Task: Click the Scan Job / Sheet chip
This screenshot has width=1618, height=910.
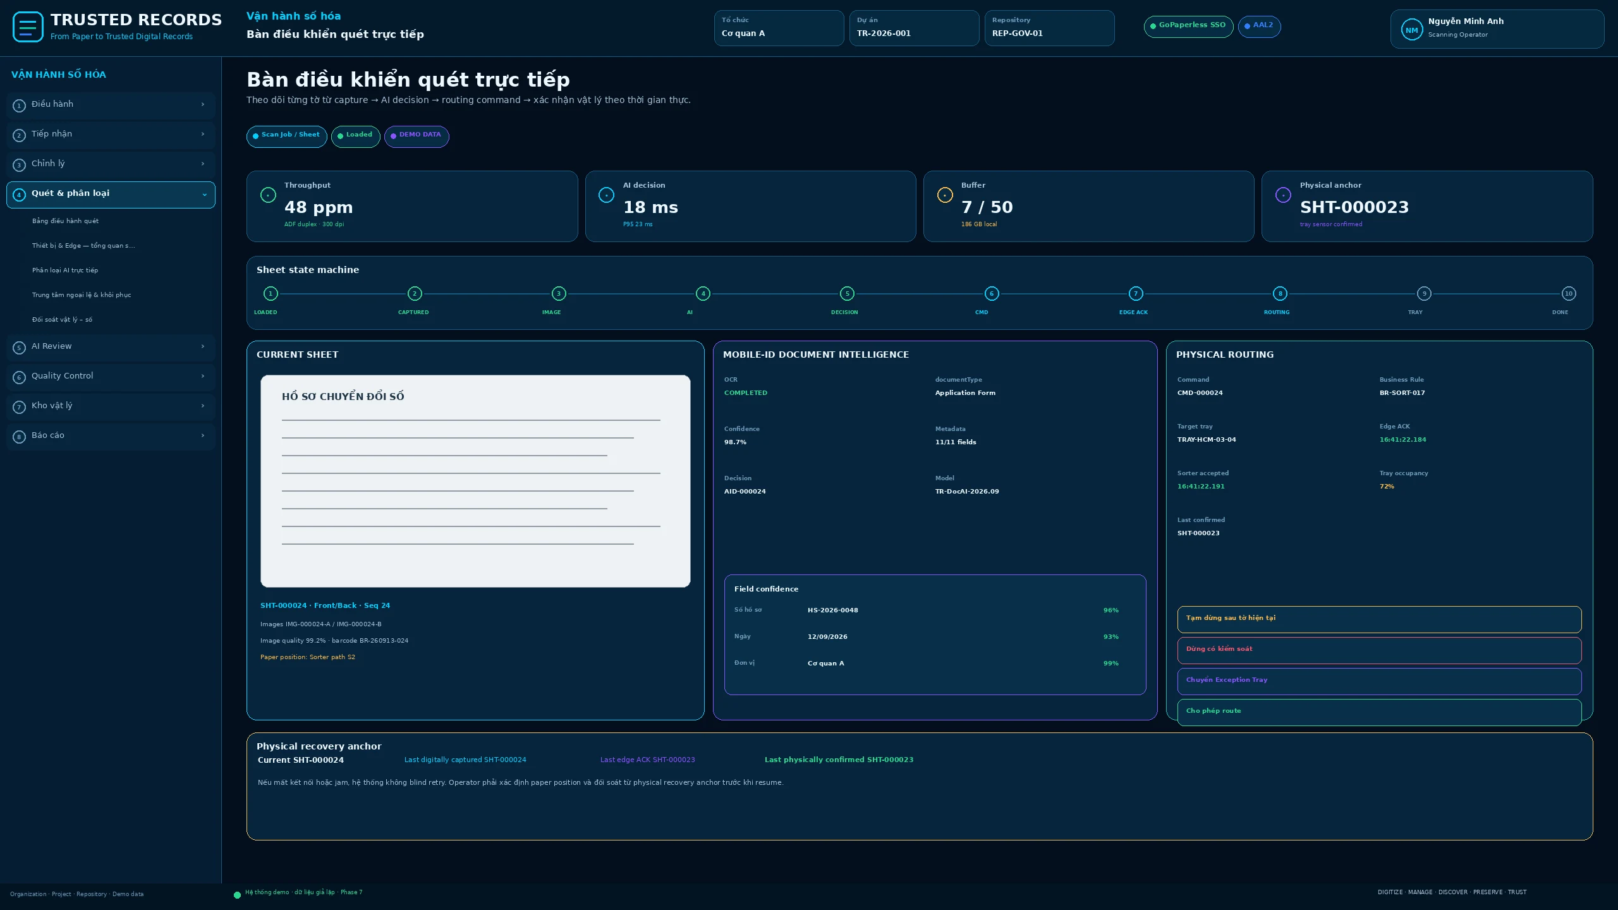Action: (x=286, y=136)
